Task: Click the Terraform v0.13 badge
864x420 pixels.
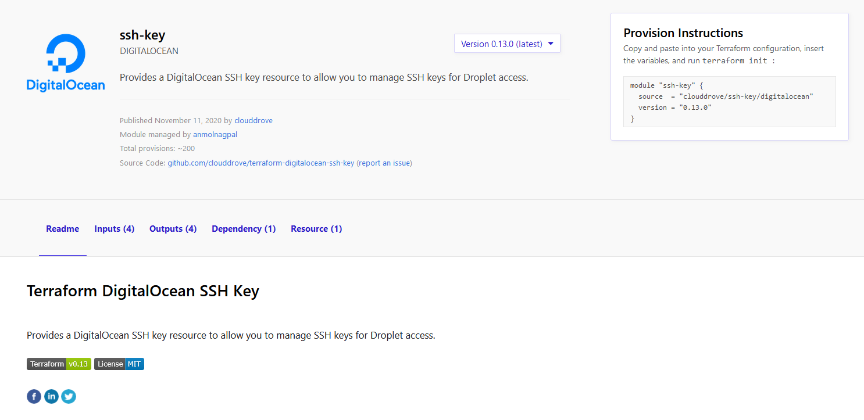Action: click(59, 364)
